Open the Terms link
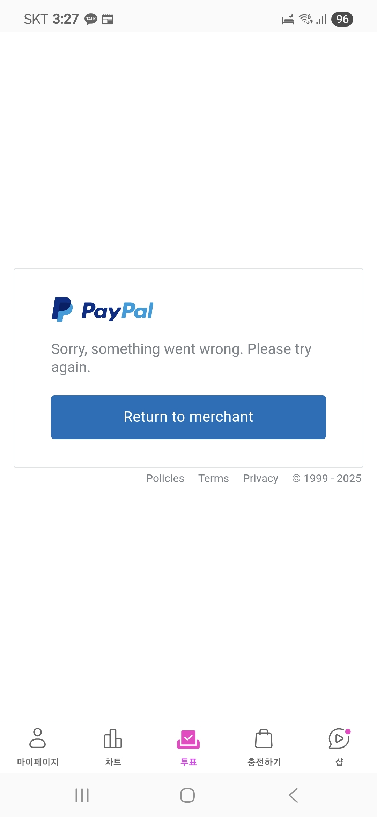 point(214,478)
